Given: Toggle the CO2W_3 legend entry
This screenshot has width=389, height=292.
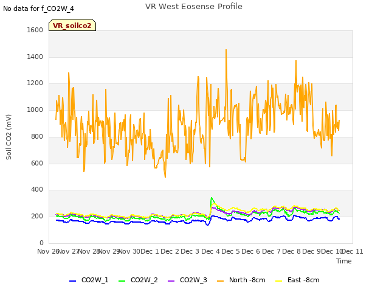Looking at the screenshot, I should pos(187,280).
